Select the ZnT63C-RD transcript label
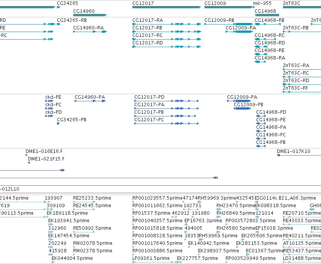The width and height of the screenshot is (321, 264). [x=296, y=81]
